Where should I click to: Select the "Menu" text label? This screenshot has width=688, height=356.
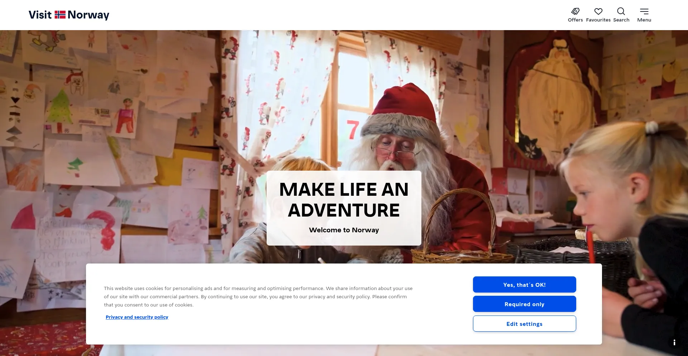tap(644, 20)
